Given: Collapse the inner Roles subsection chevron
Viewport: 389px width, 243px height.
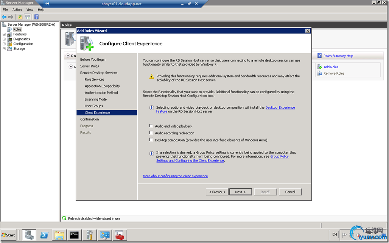Looking at the screenshot, I should pyautogui.click(x=71, y=67).
